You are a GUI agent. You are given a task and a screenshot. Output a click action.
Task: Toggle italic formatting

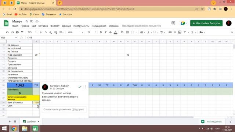pyautogui.click(x=105, y=32)
